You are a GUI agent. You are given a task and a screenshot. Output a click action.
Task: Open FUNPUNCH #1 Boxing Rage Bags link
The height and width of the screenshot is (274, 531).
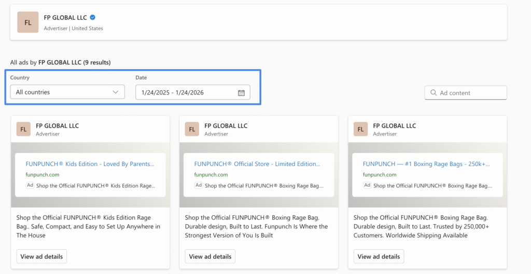[x=427, y=164]
